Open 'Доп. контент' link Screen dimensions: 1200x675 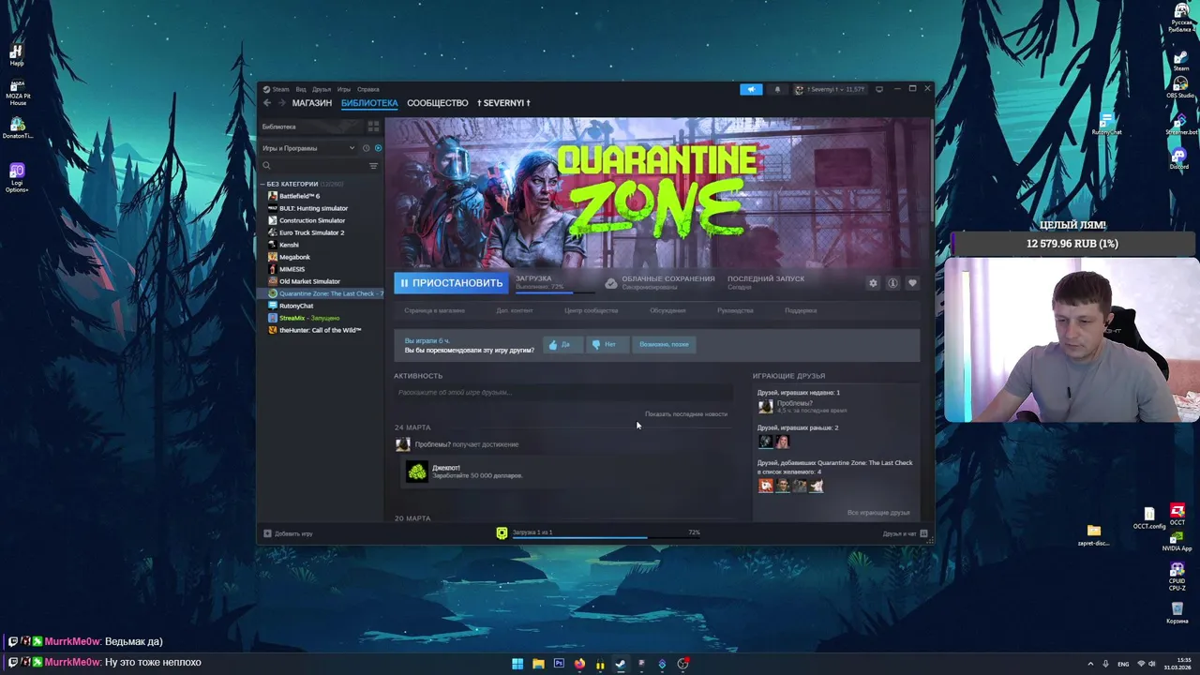(515, 310)
